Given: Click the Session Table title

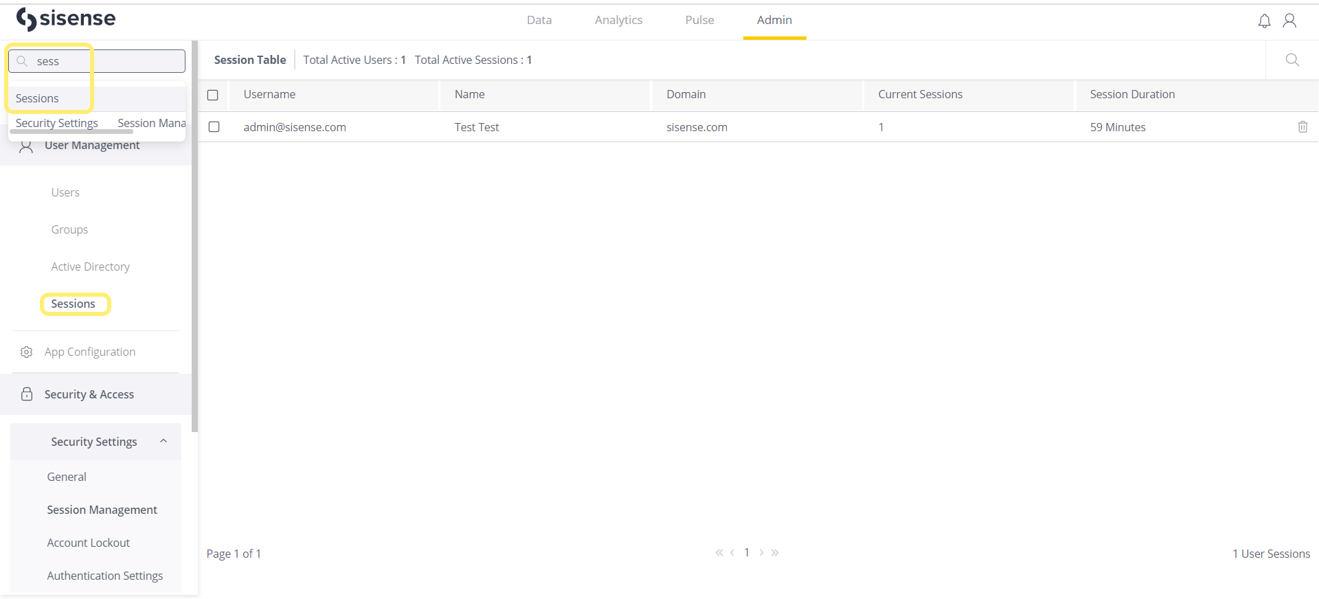Looking at the screenshot, I should pos(250,60).
